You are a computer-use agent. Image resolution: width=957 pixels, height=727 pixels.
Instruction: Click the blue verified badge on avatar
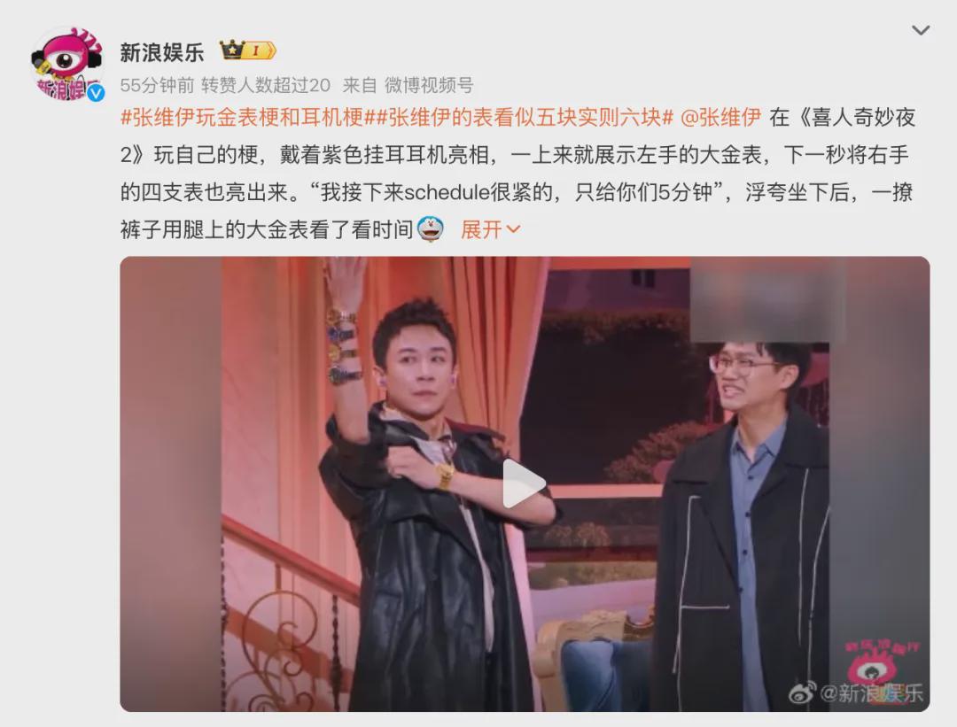pos(95,93)
